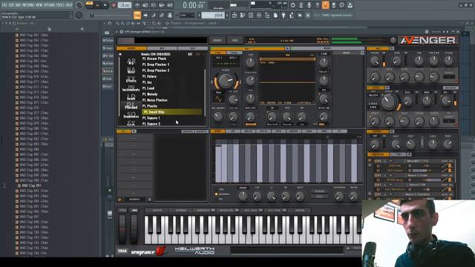Click the VMAN button at bottom left

coord(122,251)
